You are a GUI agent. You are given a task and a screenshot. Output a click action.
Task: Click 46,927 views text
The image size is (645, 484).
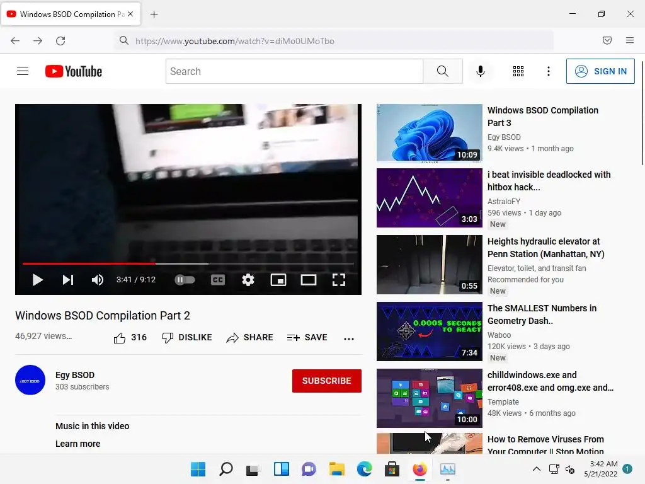point(43,336)
